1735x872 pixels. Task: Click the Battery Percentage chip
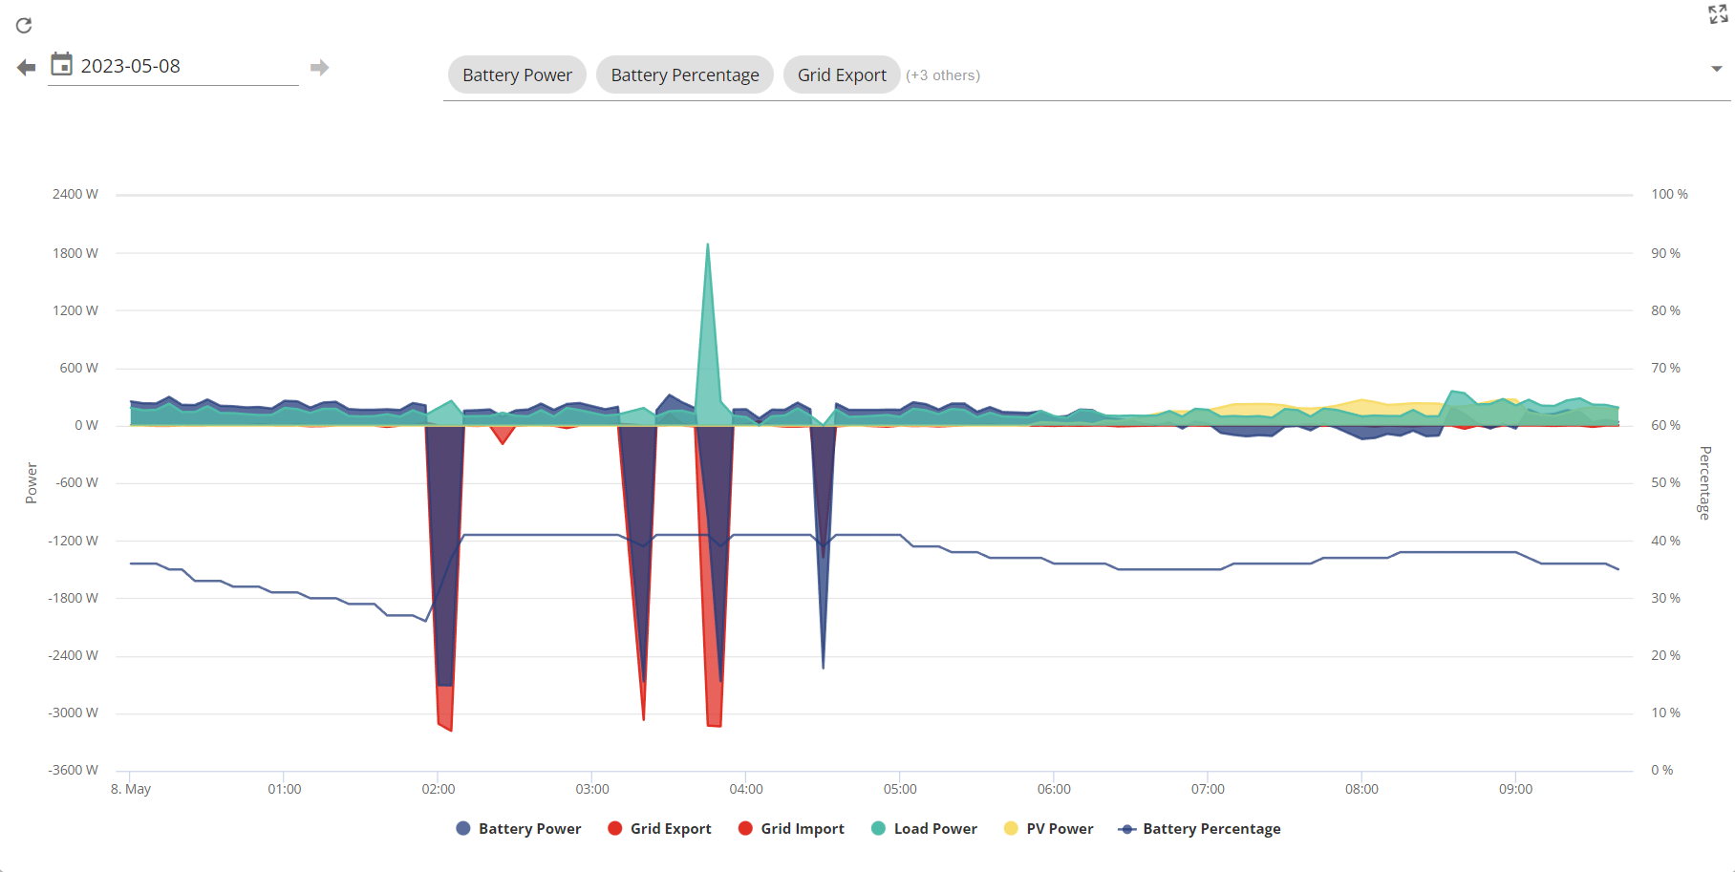tap(685, 74)
